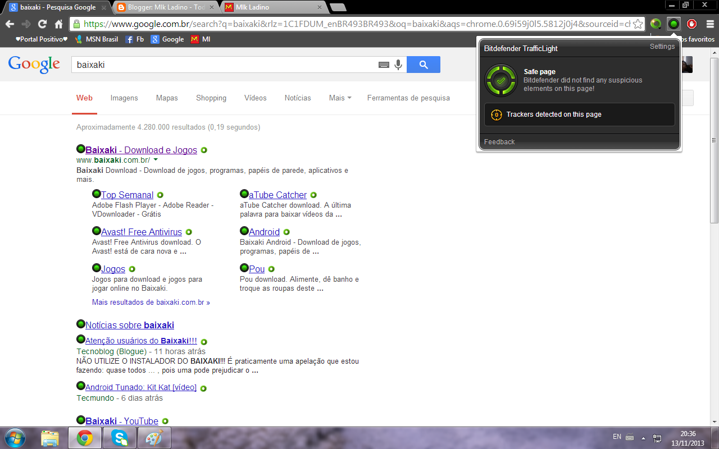Viewport: 719px width, 449px height.
Task: Open the Fb bookmark
Action: pos(134,39)
